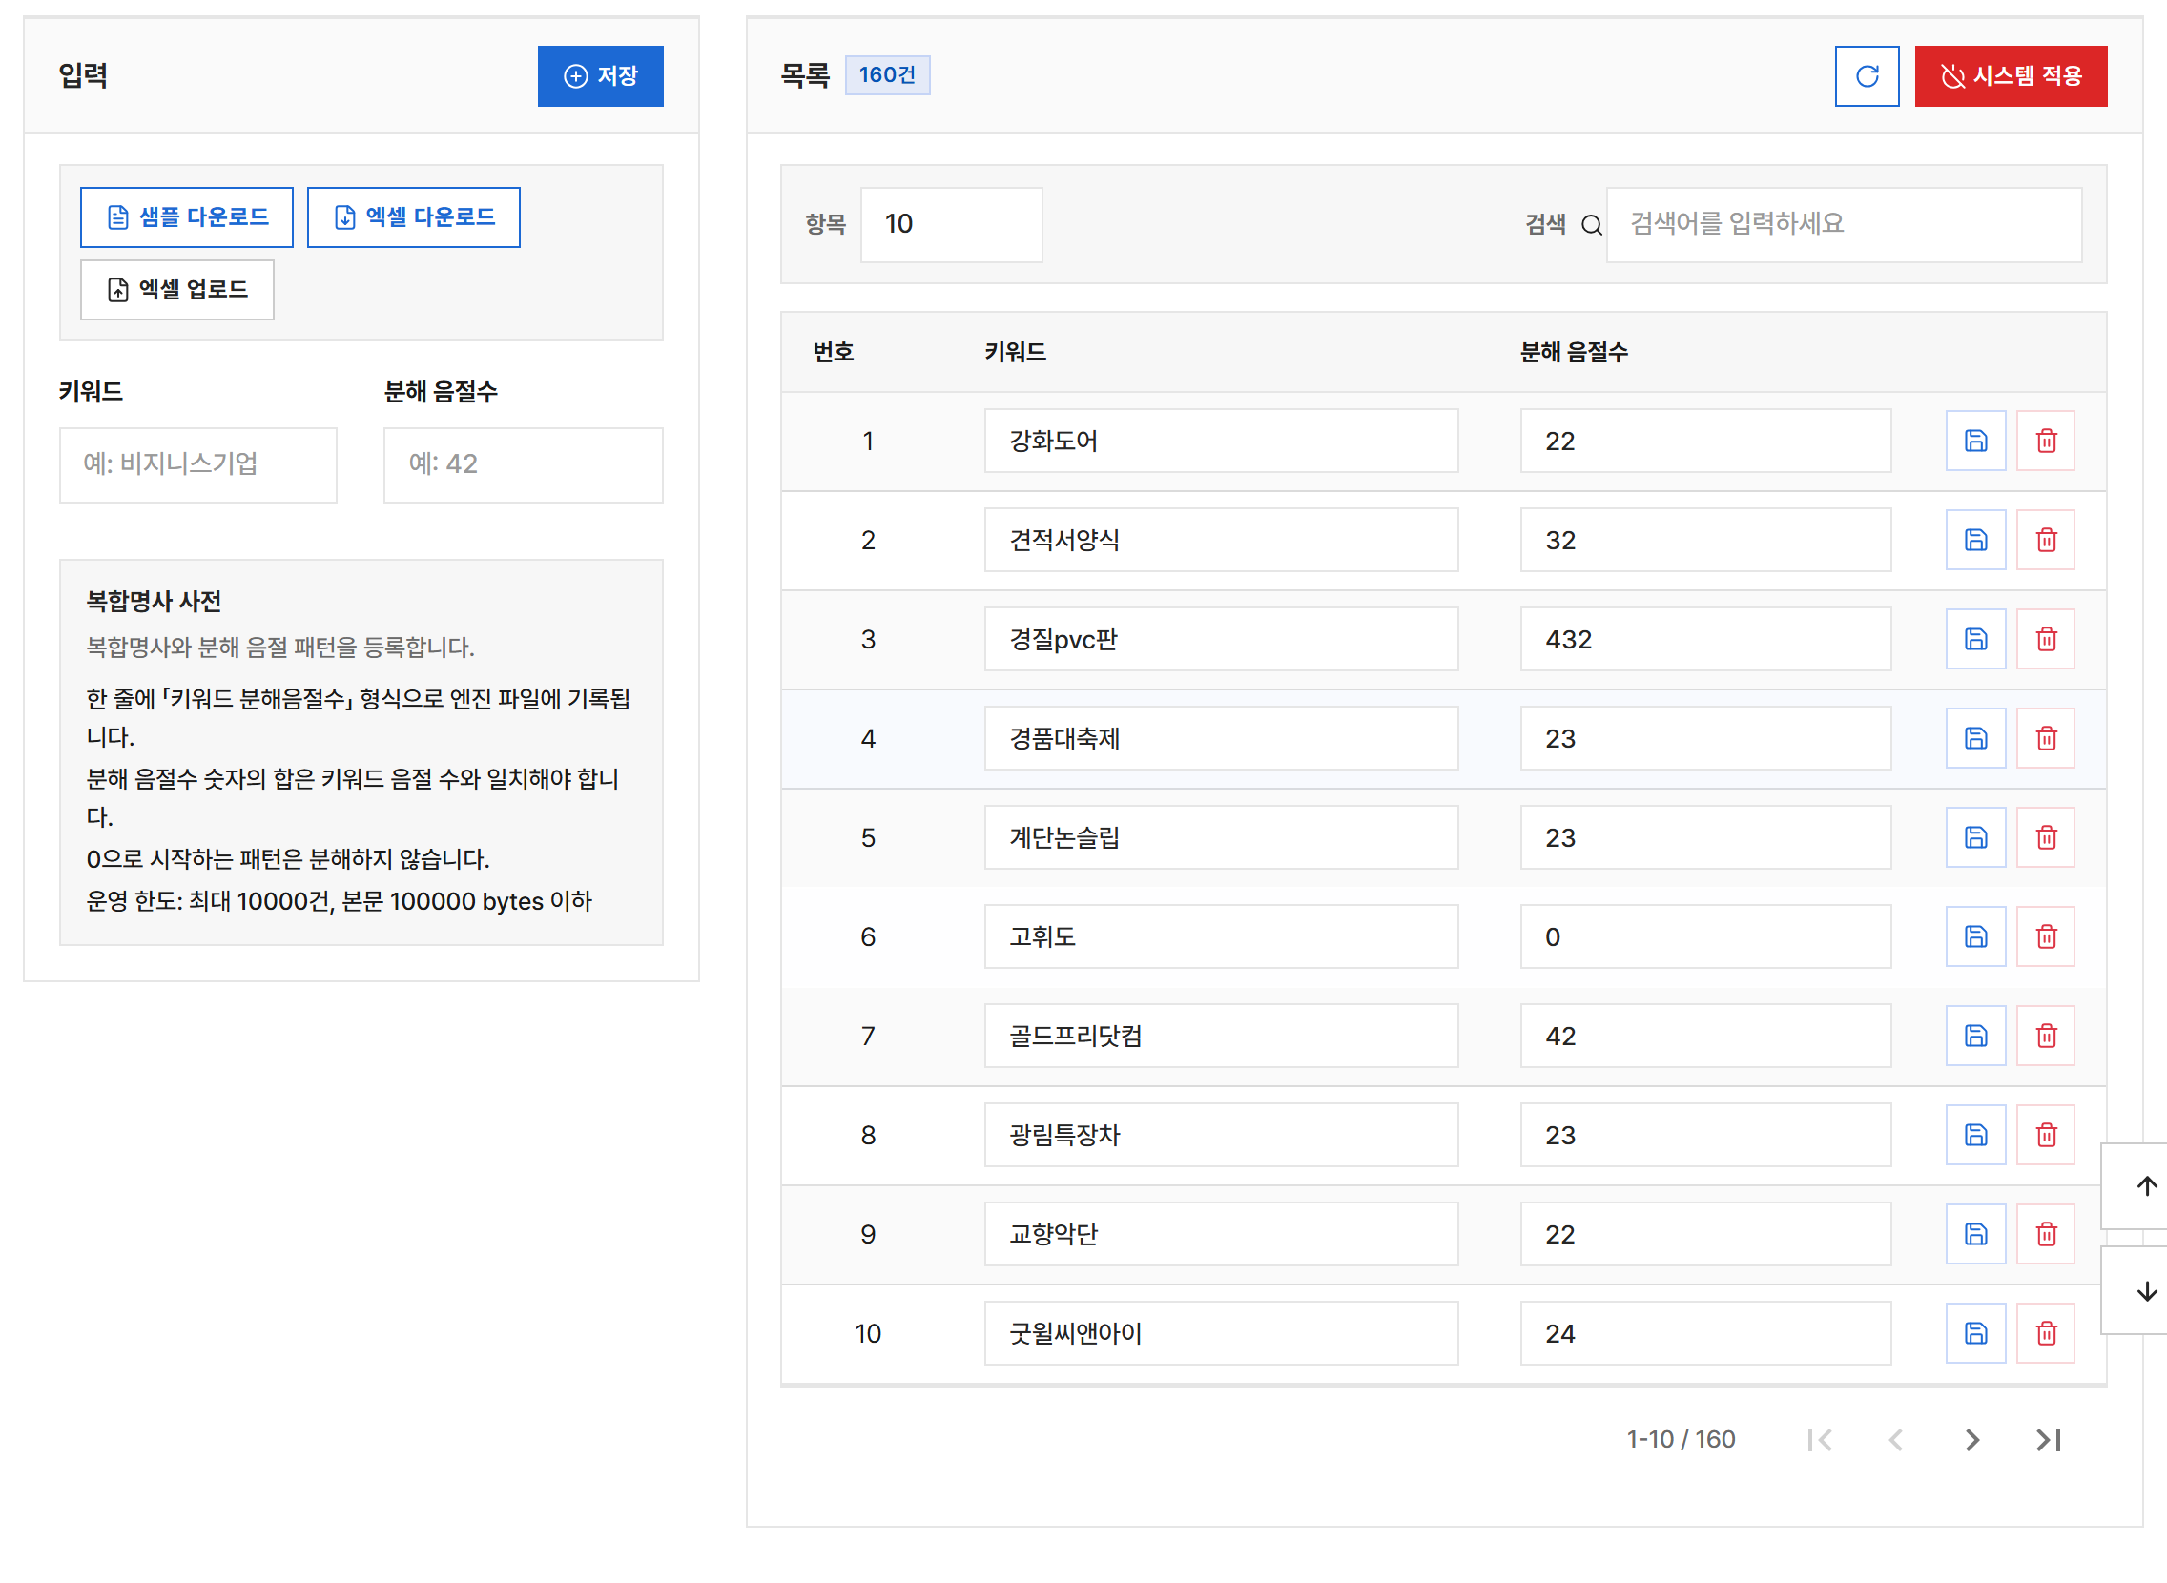This screenshot has width=2167, height=1583.
Task: Click the search magnifier icon
Action: (x=1591, y=225)
